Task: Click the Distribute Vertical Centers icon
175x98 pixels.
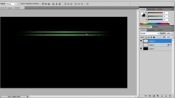Action: point(68,4)
